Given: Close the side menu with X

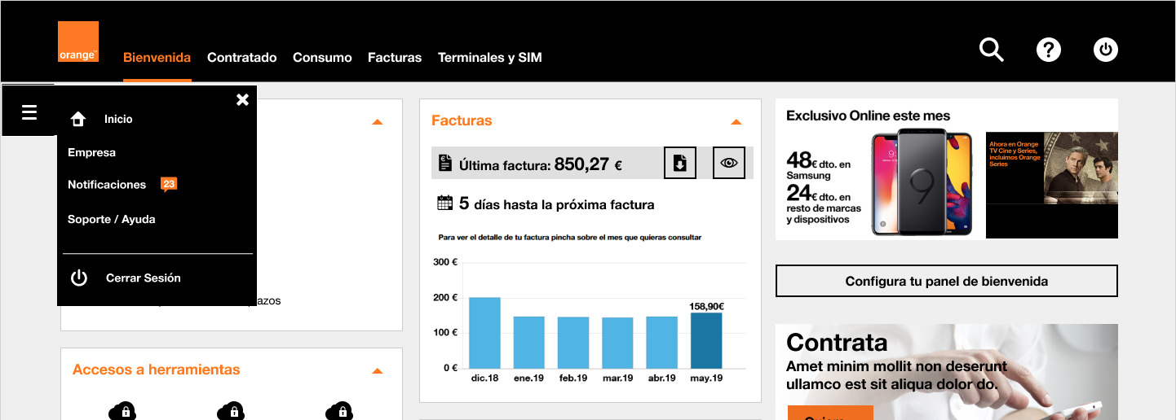Looking at the screenshot, I should (242, 99).
